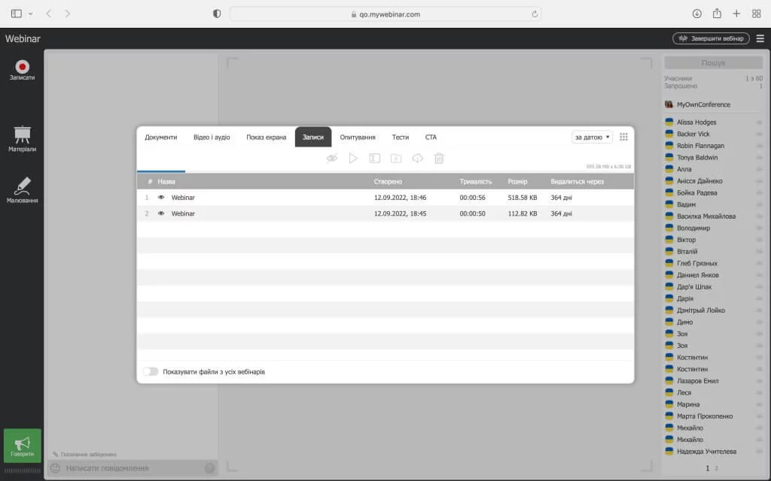Click the Завершити вебінар button
The height and width of the screenshot is (481, 771).
tap(711, 38)
